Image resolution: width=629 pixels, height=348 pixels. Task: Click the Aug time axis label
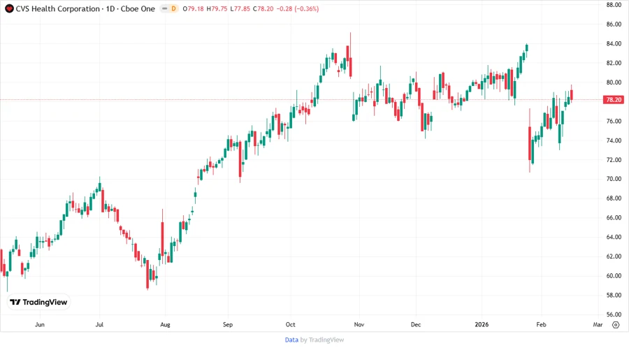click(x=165, y=325)
